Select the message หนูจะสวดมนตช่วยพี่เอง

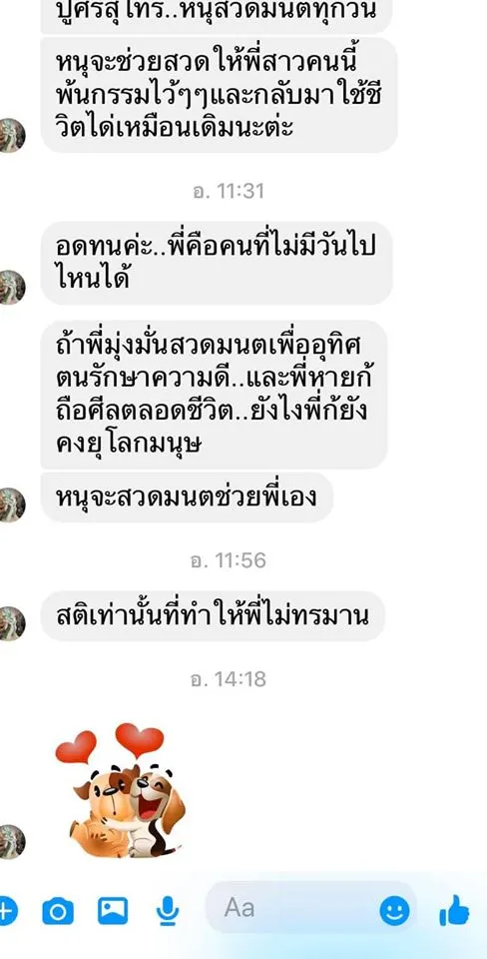click(x=187, y=497)
